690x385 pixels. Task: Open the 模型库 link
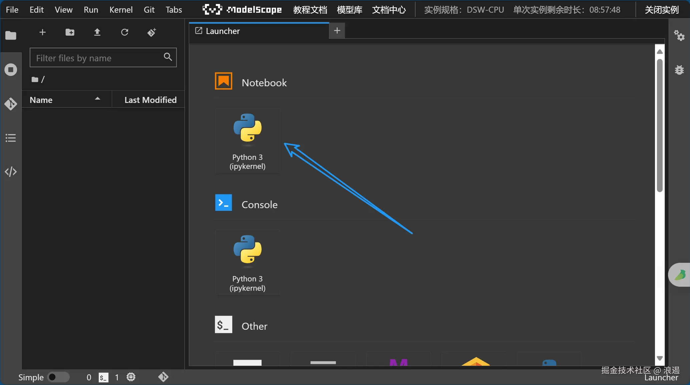349,10
